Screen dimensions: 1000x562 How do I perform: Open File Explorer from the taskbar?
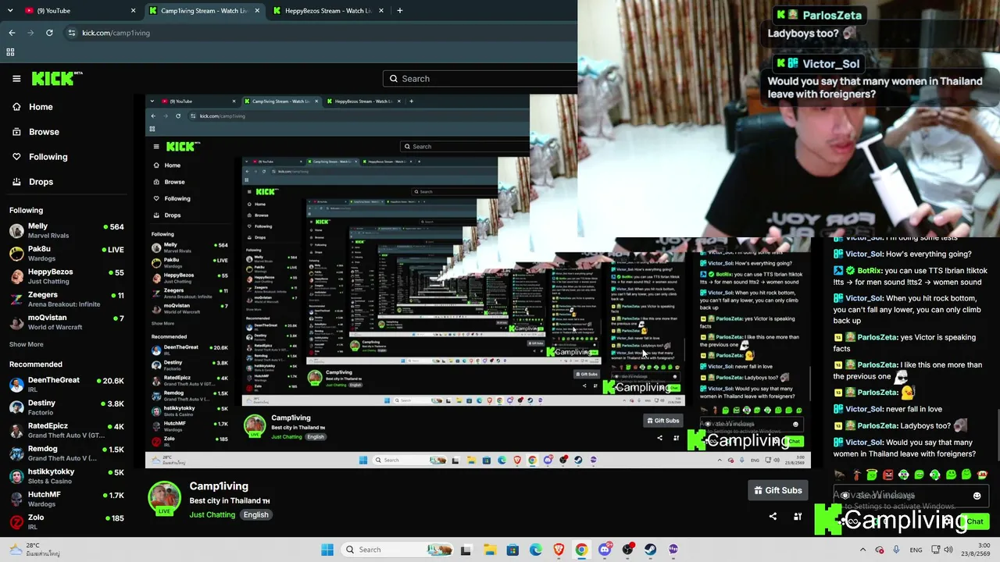click(x=489, y=550)
